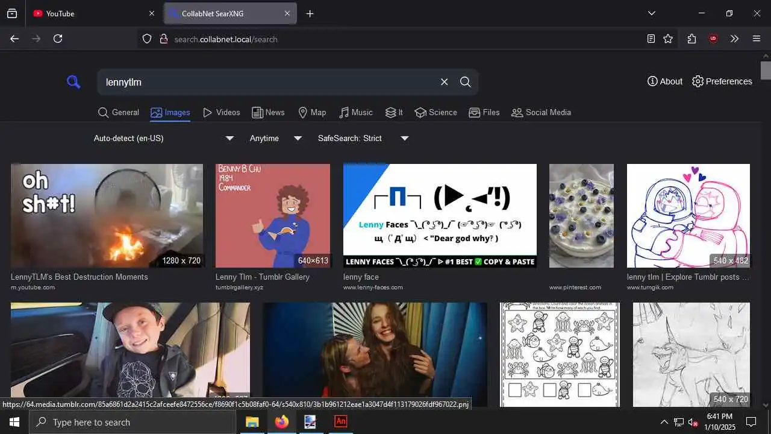Viewport: 771px width, 434px height.
Task: List all tabs with the chevron button
Action: pyautogui.click(x=651, y=13)
